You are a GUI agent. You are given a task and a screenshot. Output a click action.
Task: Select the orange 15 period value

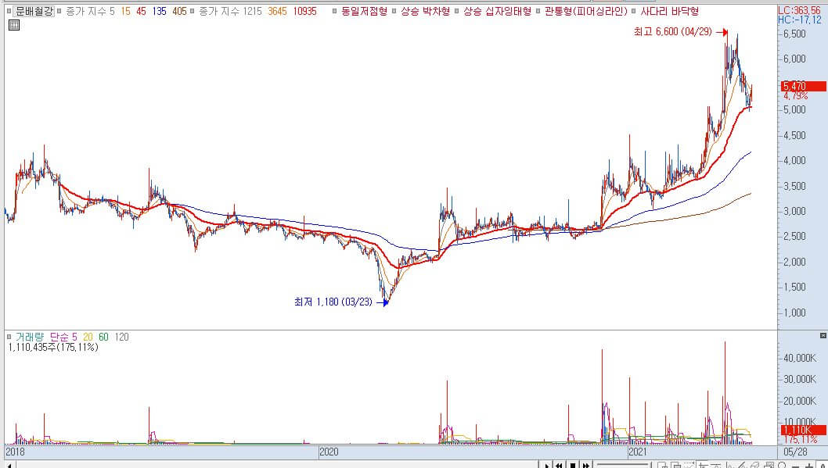(x=125, y=11)
